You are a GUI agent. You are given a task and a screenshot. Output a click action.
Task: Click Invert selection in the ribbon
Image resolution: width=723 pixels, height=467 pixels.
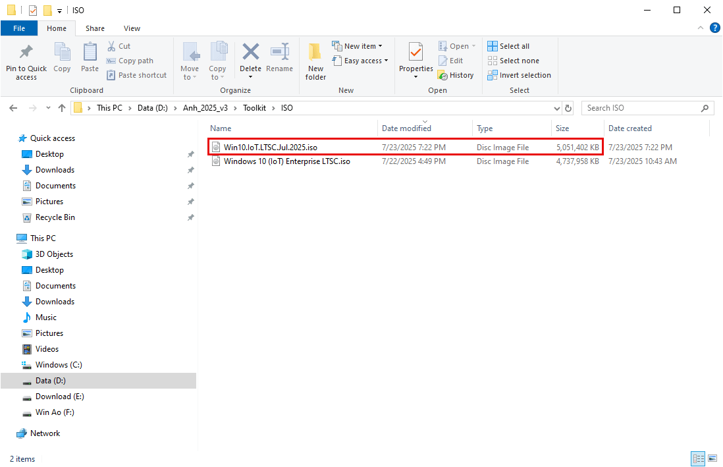click(519, 74)
